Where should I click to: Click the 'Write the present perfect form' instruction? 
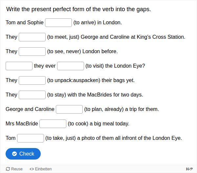pyautogui.click(x=78, y=9)
